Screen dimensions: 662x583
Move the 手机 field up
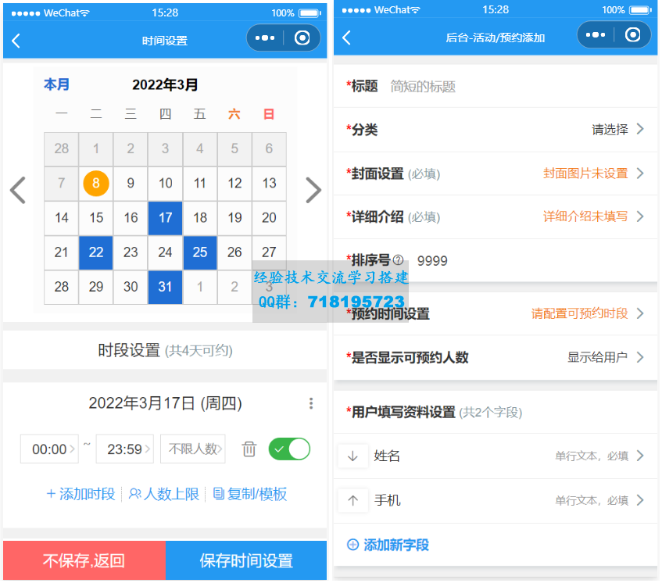[353, 502]
